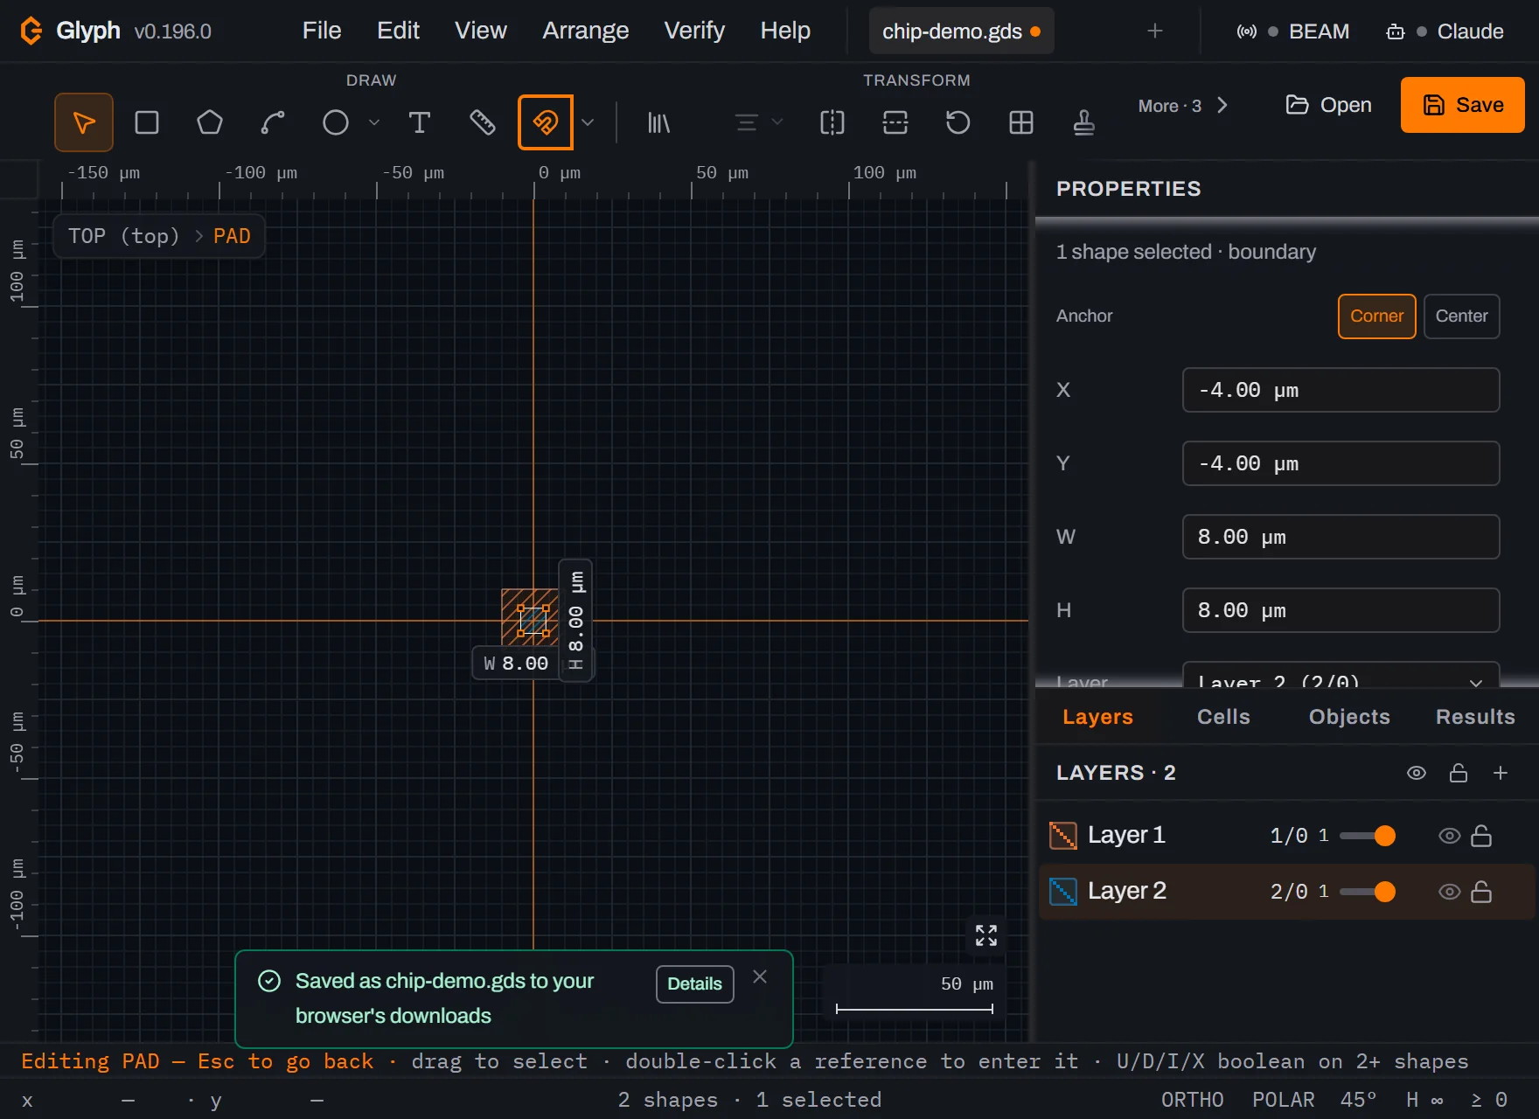Open the circle tool dropdown arrow

[374, 122]
